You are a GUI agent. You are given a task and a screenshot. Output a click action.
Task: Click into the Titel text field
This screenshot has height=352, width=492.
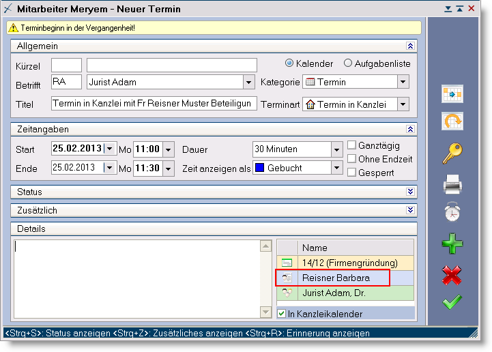154,104
